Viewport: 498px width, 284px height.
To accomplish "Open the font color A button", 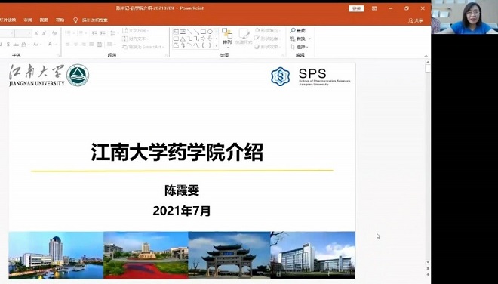I will pos(51,45).
